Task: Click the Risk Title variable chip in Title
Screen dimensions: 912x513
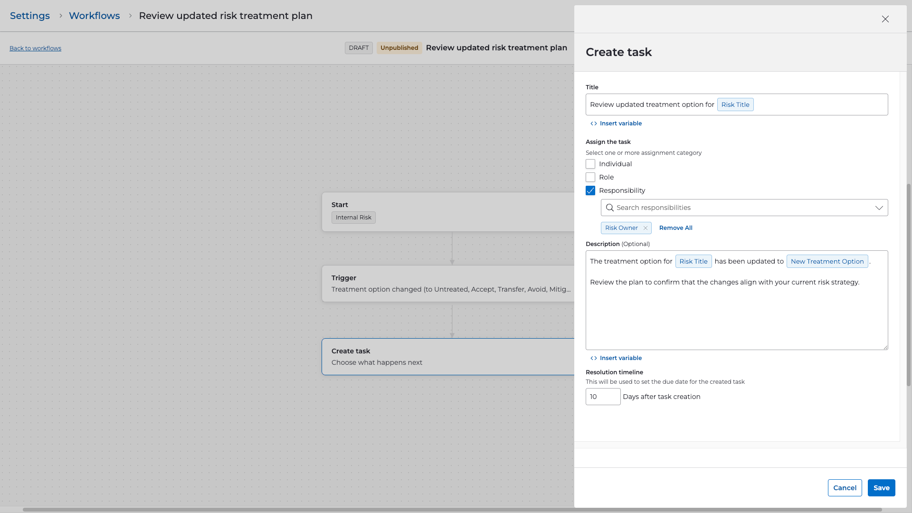Action: point(735,104)
